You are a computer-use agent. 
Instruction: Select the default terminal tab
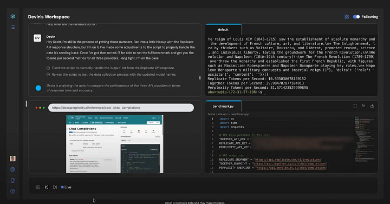223,30
